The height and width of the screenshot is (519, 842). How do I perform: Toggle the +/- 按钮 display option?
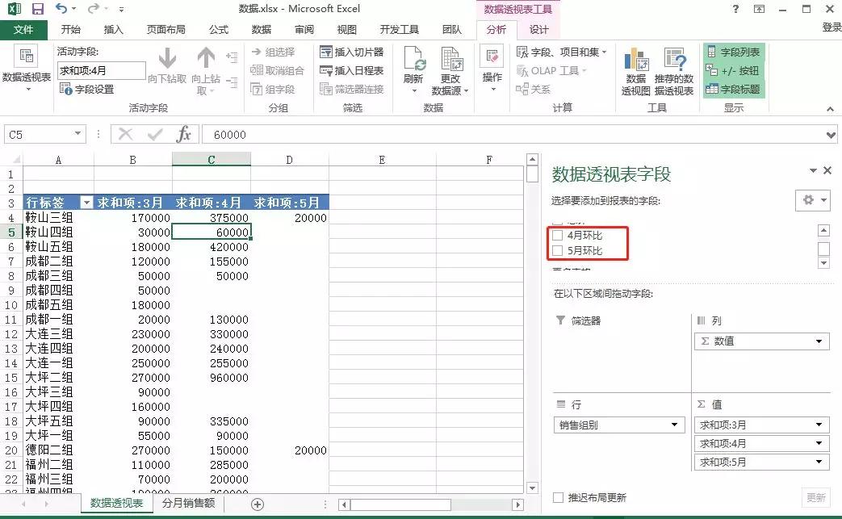click(x=734, y=70)
